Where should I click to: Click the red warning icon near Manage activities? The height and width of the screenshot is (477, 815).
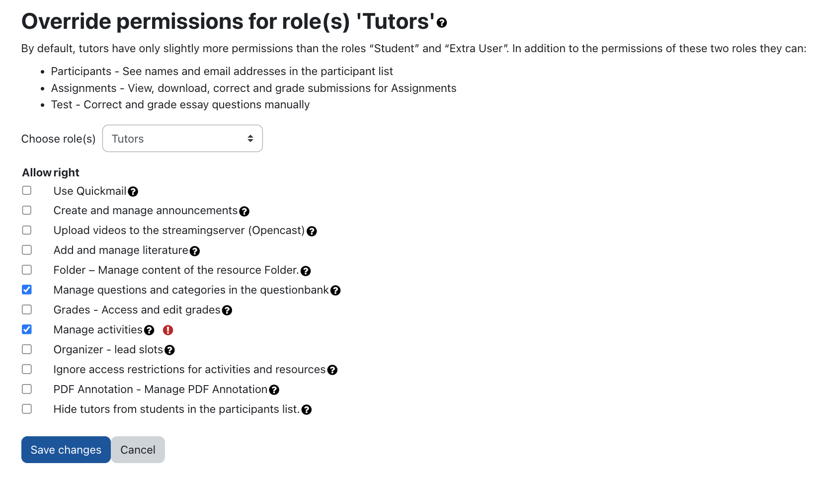click(x=167, y=330)
